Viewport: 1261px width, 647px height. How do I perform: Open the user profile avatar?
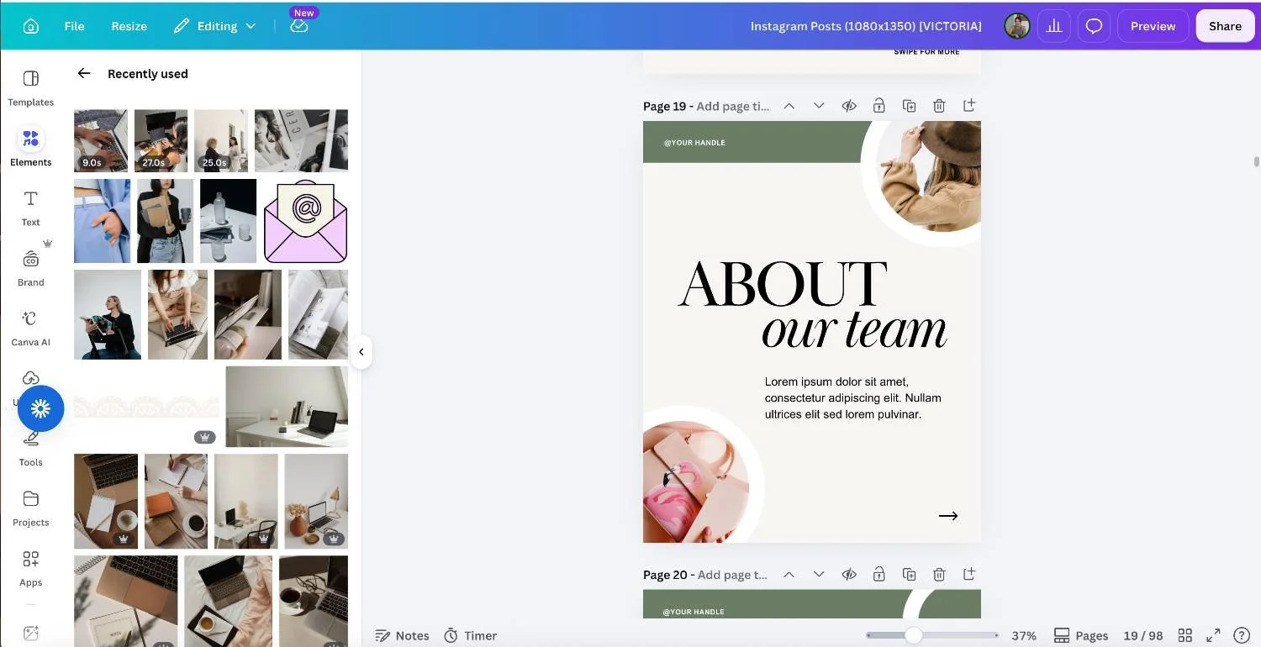click(x=1017, y=26)
